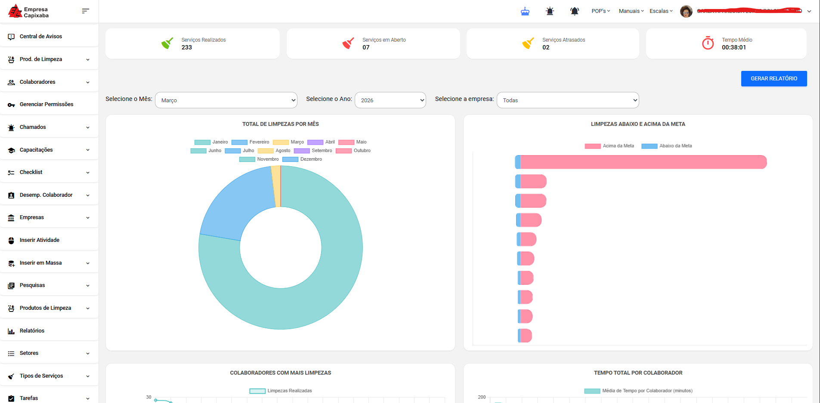Toggle Janeiro legend in pie chart
Screen dimensions: 820x403
[211, 142]
